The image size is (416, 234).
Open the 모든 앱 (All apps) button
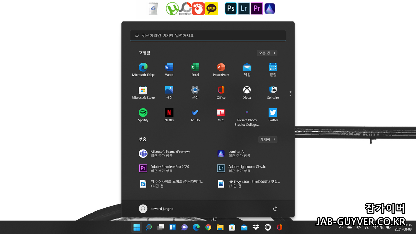(x=267, y=53)
